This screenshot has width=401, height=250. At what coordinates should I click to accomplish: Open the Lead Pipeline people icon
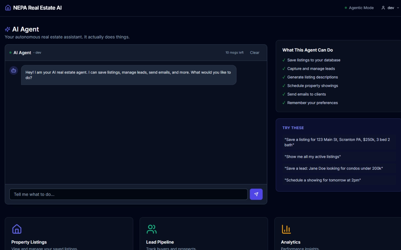152,229
